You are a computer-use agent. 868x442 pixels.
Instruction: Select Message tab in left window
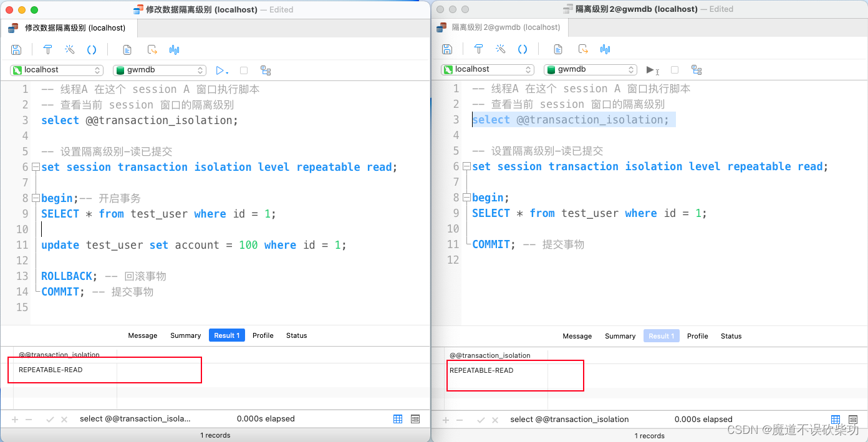143,335
